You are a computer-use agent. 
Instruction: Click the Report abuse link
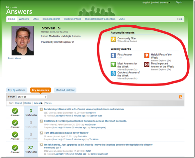14,58
